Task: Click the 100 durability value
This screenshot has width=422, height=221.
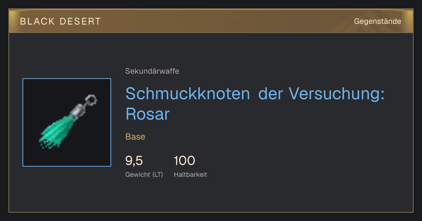Action: pyautogui.click(x=184, y=161)
